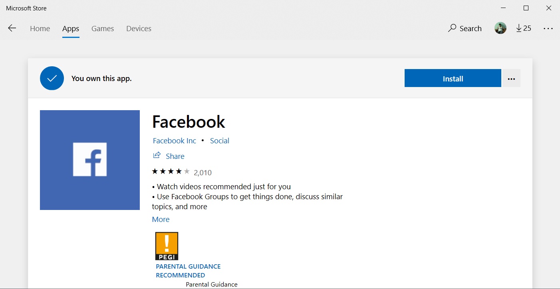Screen dimensions: 560x289
Task: Share the Facebook app
Action: tap(169, 156)
